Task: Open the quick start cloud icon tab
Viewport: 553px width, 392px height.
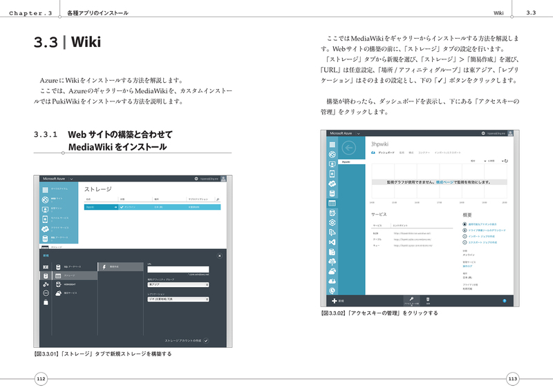Action: (x=373, y=153)
